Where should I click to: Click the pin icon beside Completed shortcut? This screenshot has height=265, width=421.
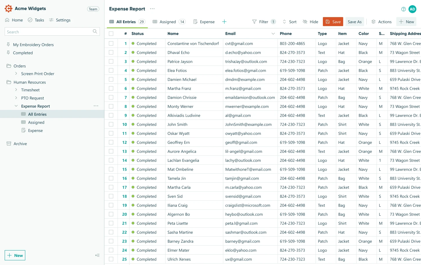8,52
